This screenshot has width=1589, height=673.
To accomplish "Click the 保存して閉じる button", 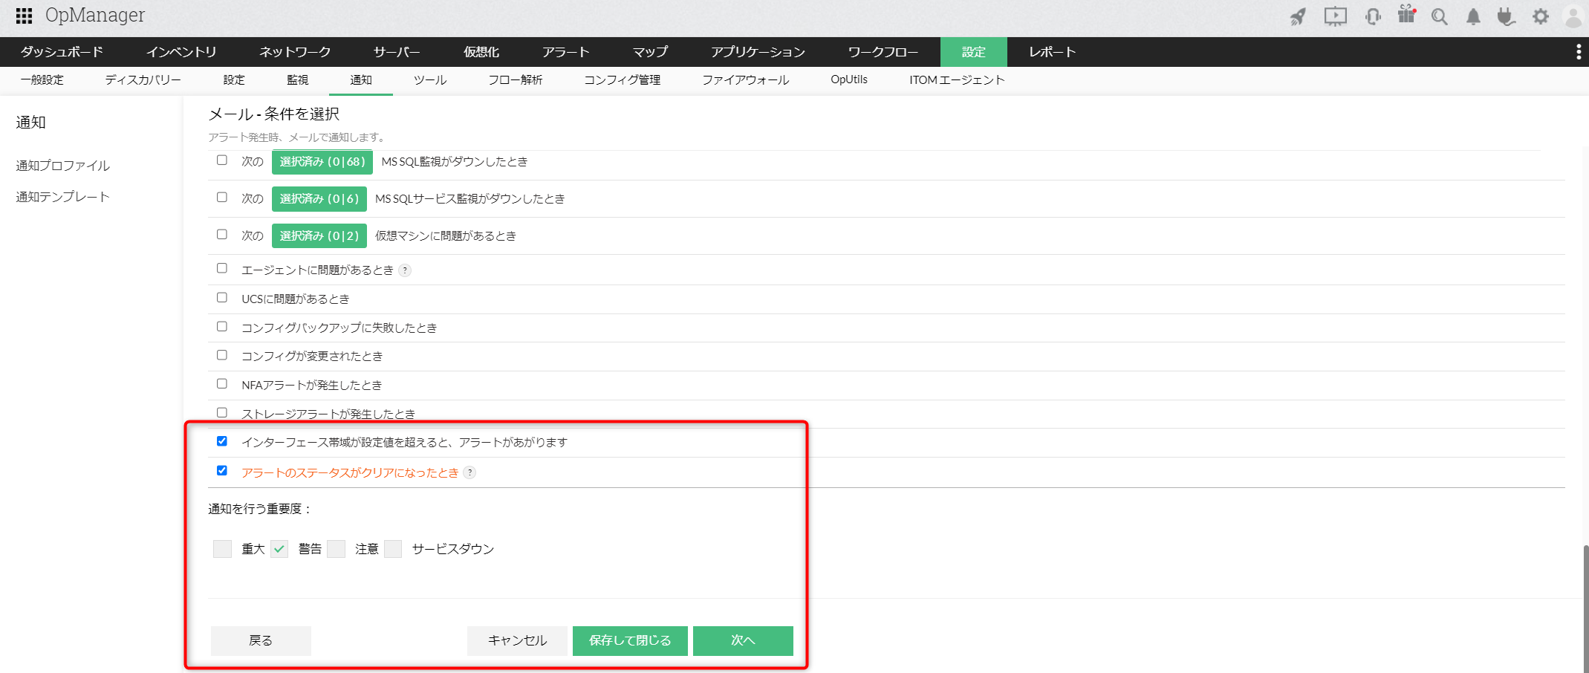I will (630, 641).
